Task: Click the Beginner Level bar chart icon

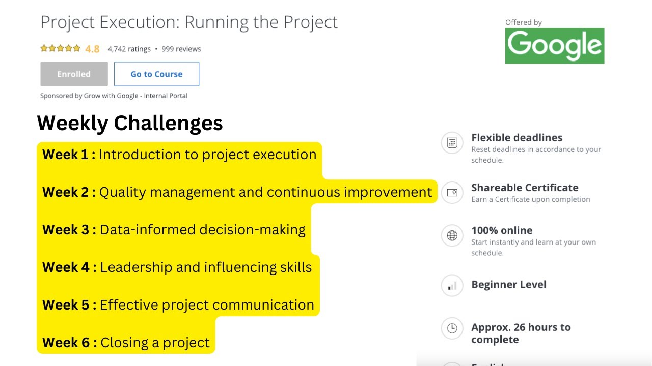Action: pos(452,286)
